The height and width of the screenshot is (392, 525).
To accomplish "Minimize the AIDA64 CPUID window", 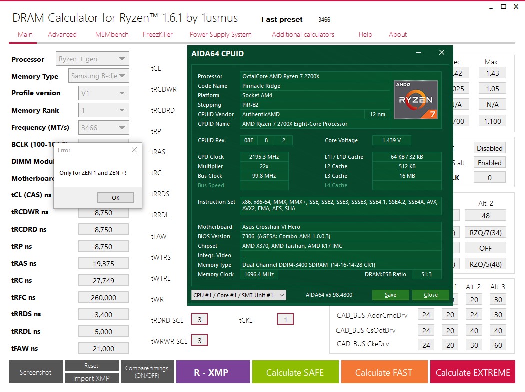I will (x=419, y=52).
